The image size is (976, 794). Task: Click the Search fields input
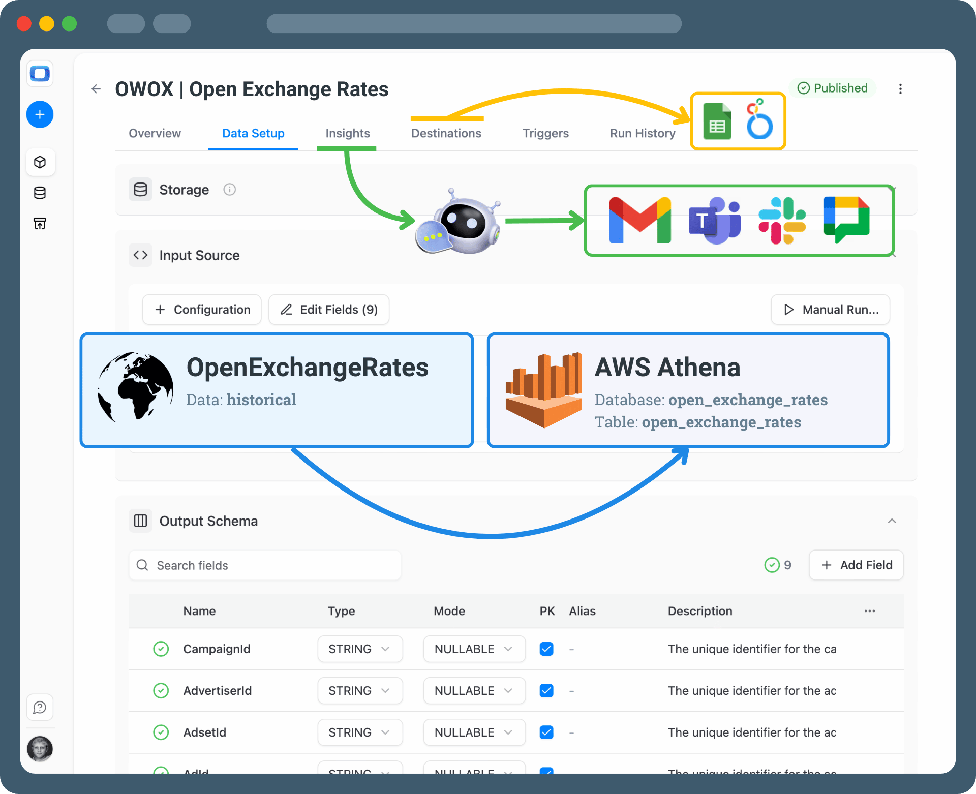pyautogui.click(x=265, y=565)
